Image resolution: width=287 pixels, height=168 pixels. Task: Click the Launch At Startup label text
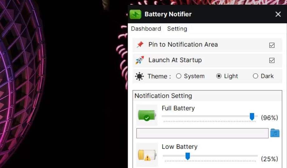175,60
